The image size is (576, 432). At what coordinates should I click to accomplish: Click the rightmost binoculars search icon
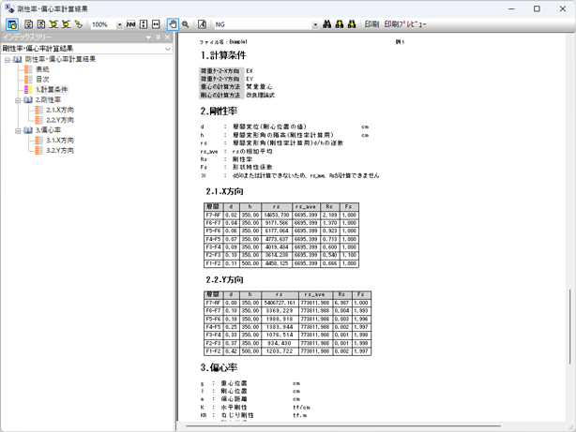tap(351, 24)
